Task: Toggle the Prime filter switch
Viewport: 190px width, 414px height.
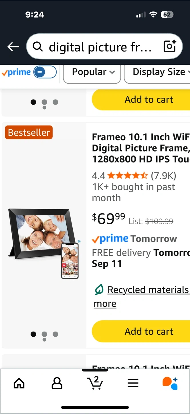Action: point(45,72)
